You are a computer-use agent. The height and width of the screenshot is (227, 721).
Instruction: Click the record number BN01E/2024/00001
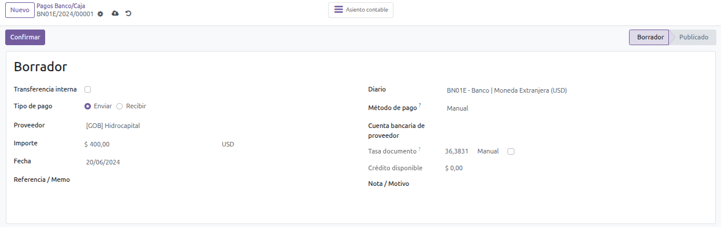[65, 14]
